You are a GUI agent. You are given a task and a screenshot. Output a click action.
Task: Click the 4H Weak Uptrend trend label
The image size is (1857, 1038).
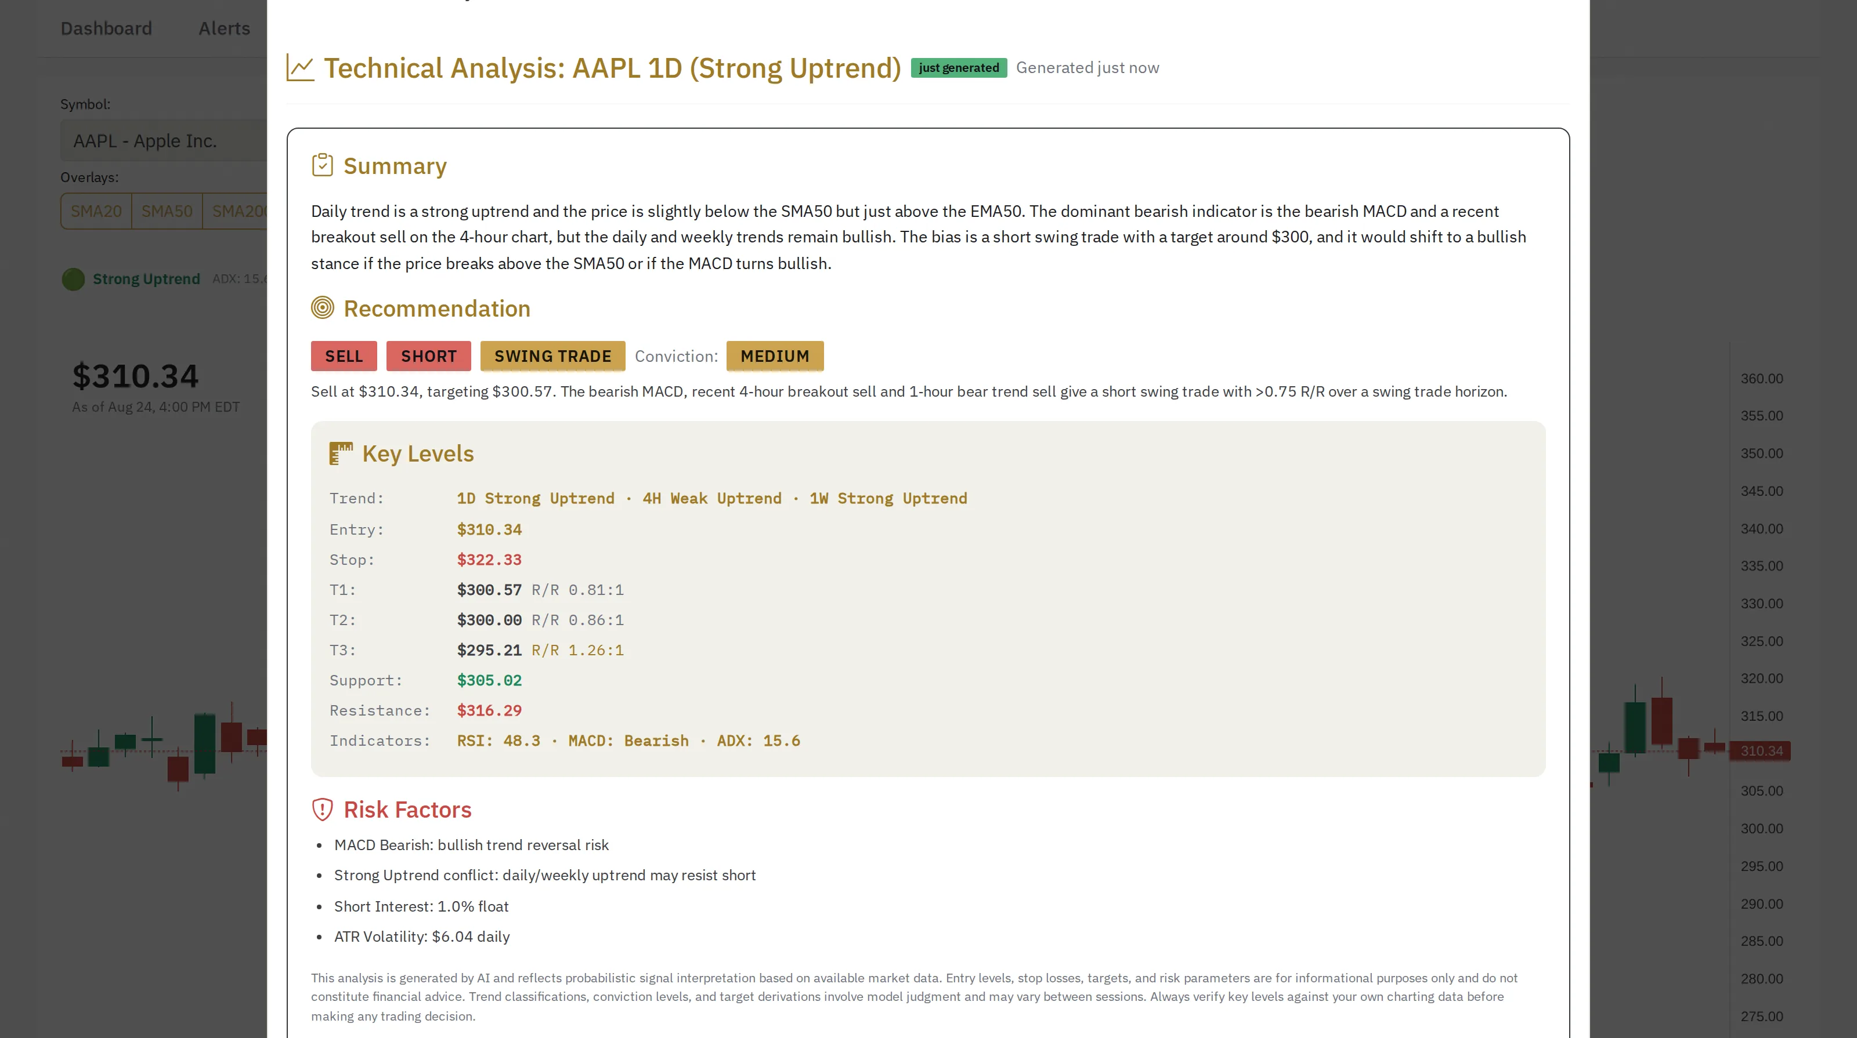tap(712, 499)
